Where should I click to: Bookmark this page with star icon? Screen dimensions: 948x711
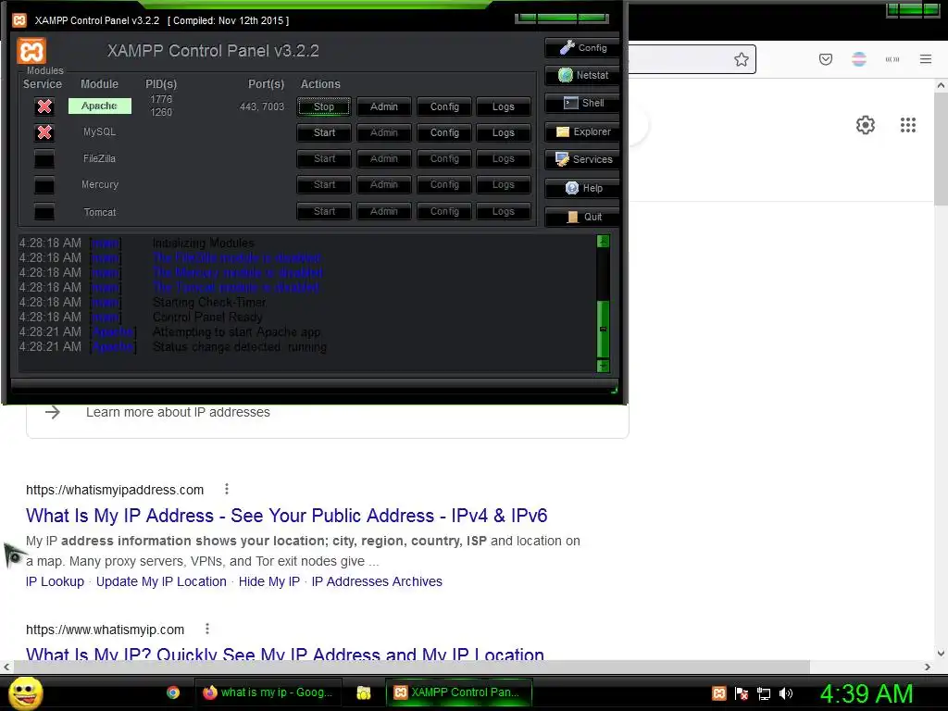pos(742,59)
